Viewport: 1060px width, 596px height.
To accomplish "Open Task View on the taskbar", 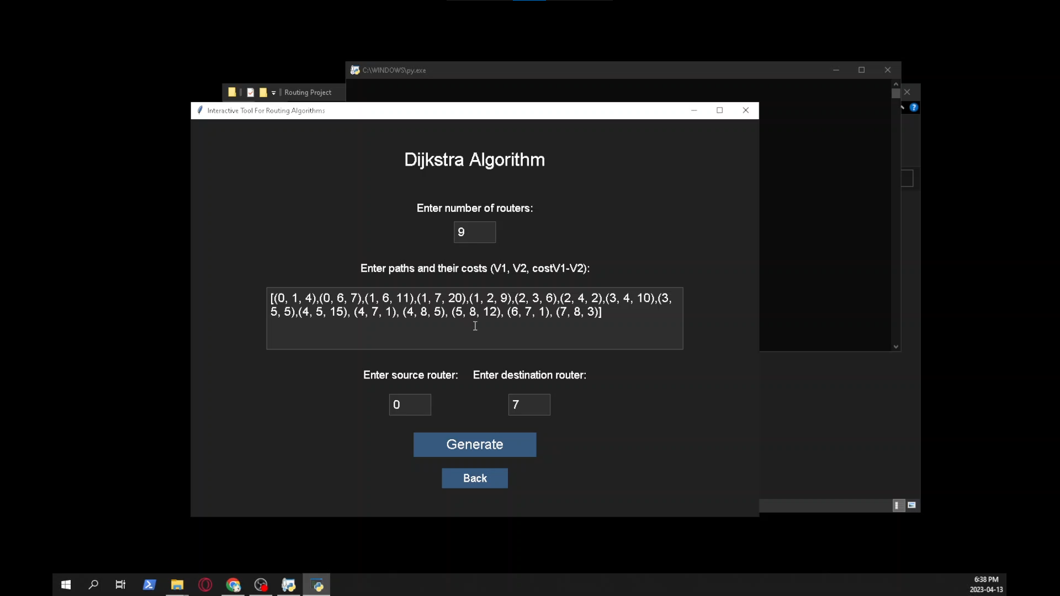I will tap(120, 584).
